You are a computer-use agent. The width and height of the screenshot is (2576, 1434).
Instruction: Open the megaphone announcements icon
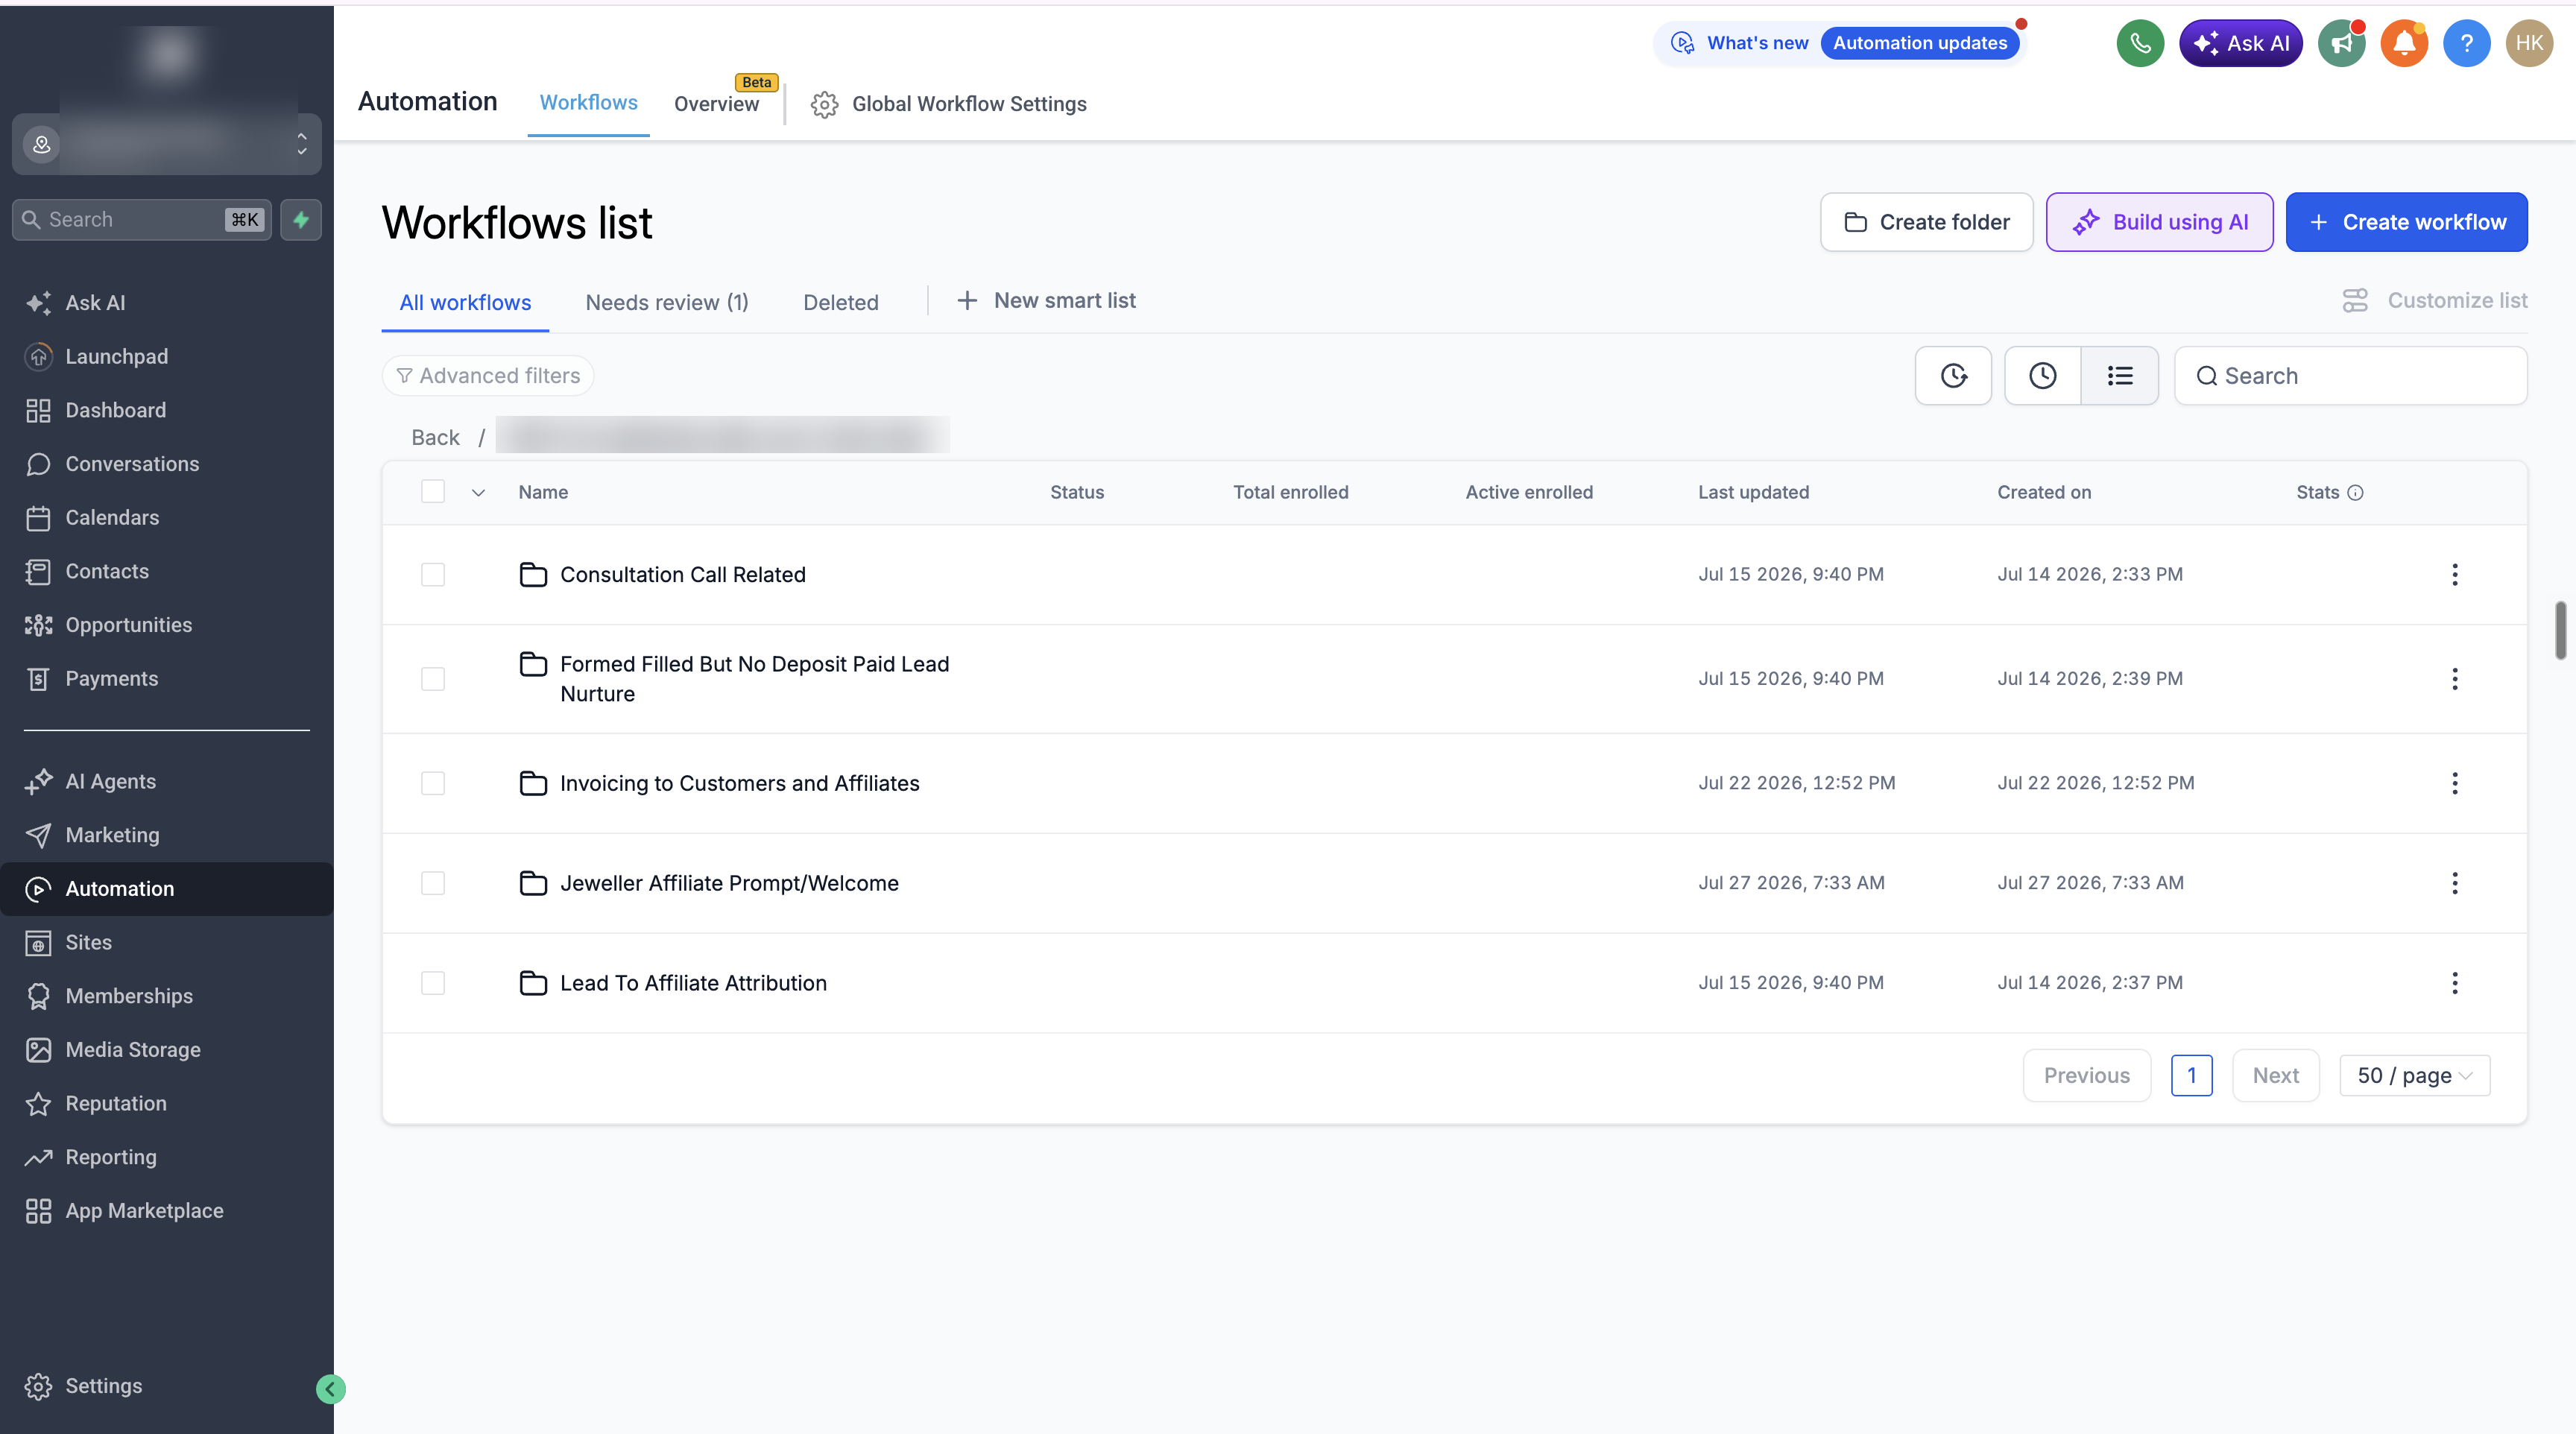2341,43
